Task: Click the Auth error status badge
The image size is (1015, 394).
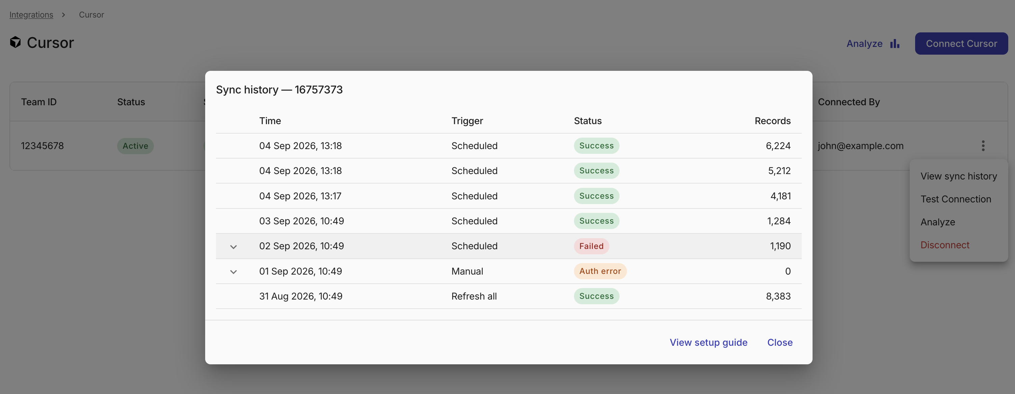Action: point(600,271)
